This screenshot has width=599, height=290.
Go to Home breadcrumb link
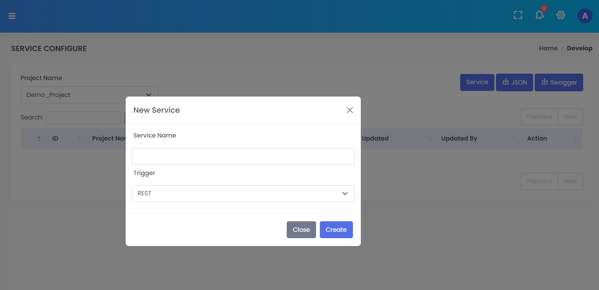click(548, 48)
